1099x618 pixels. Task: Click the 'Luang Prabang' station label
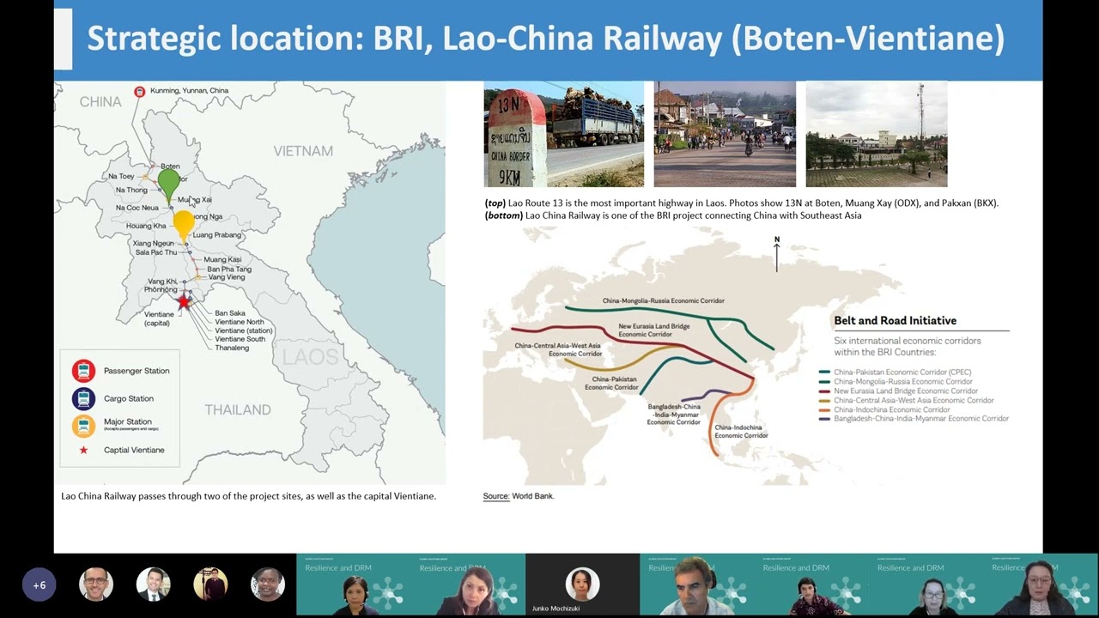tap(217, 235)
